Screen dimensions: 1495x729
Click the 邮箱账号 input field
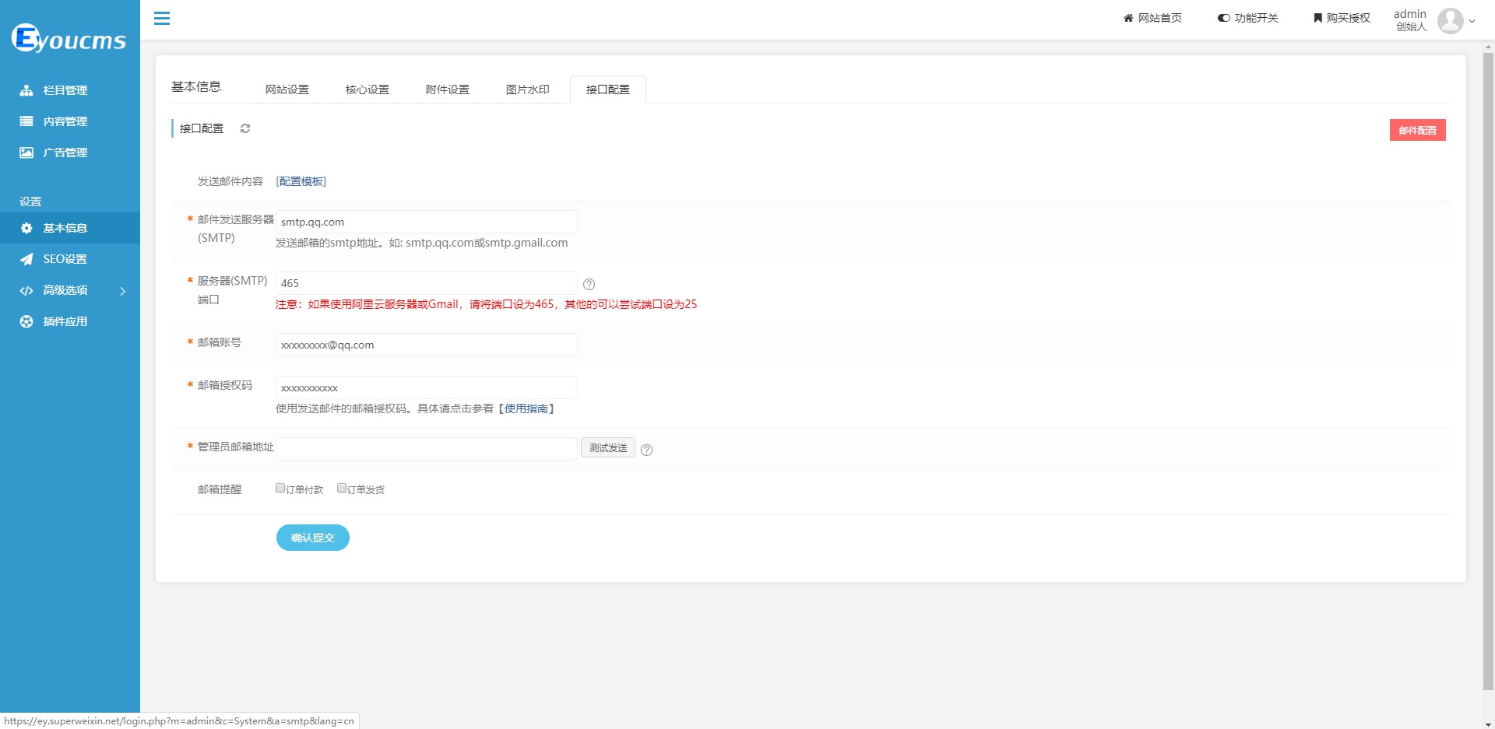(427, 345)
